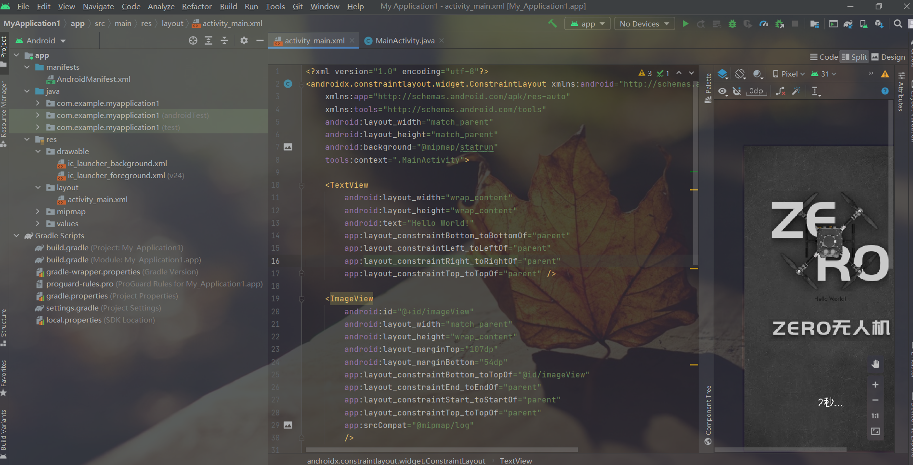The width and height of the screenshot is (913, 465).
Task: Zoom preview to 1:1 scale
Action: click(875, 415)
